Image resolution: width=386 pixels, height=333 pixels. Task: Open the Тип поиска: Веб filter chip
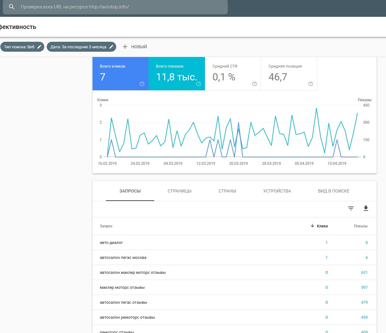tap(19, 47)
